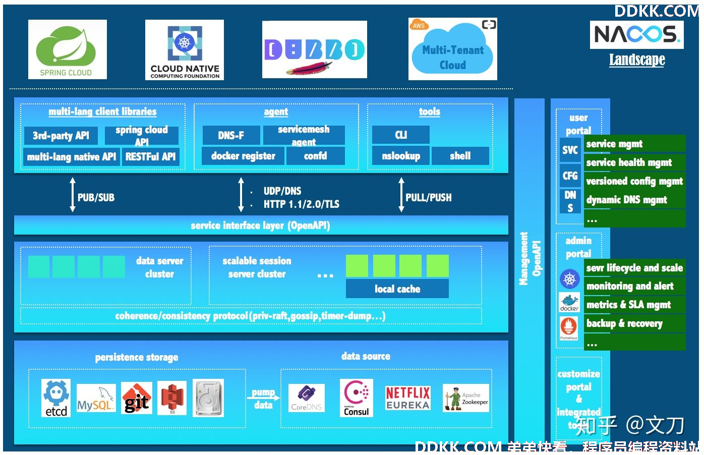
Task: Click the service interface layer (OpenAPI) bar
Action: (x=261, y=225)
